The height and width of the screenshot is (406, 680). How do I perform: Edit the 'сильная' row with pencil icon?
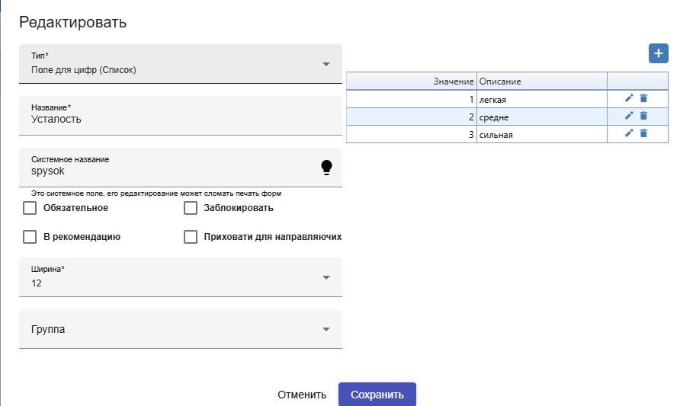click(629, 133)
